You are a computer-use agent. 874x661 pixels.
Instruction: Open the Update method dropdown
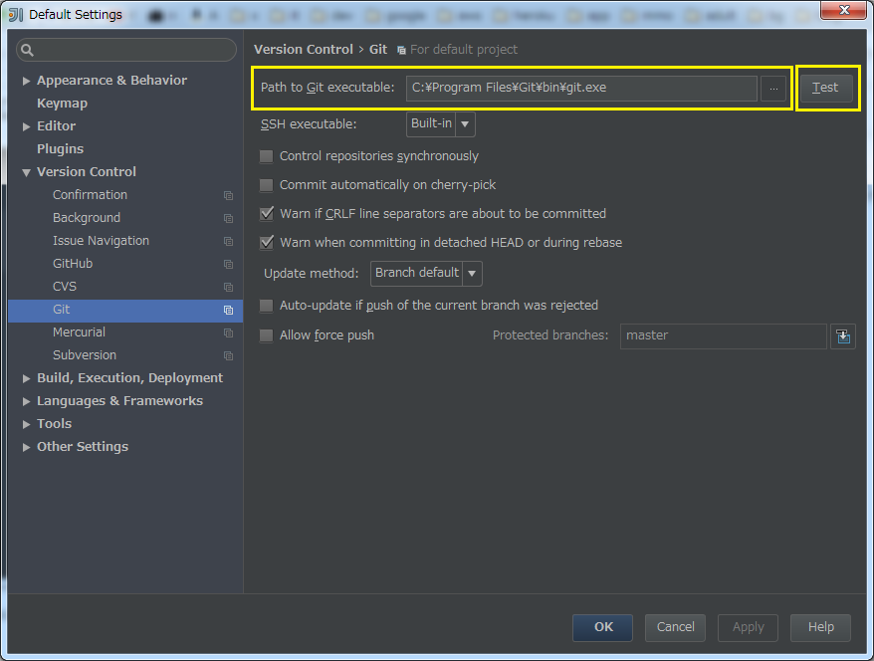click(x=472, y=273)
